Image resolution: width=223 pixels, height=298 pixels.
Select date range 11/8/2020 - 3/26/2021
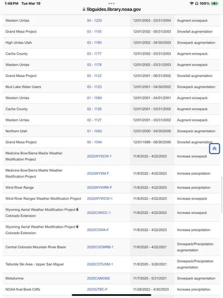point(150,264)
